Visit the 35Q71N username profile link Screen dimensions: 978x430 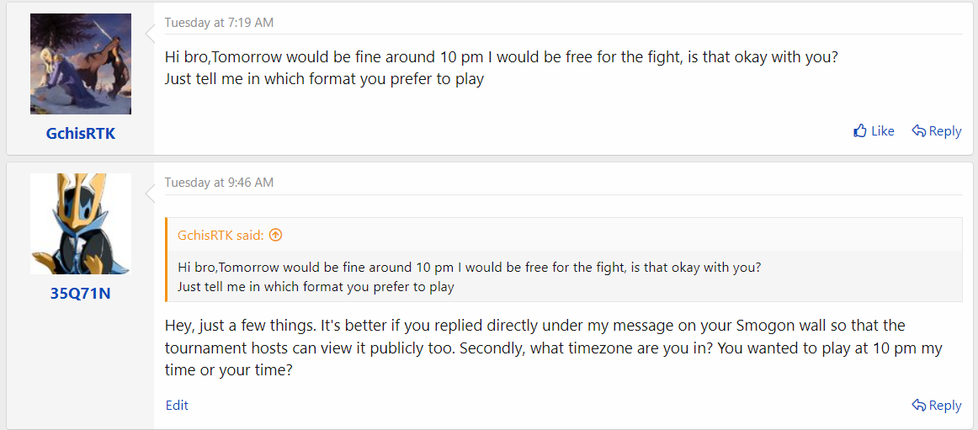(x=81, y=293)
